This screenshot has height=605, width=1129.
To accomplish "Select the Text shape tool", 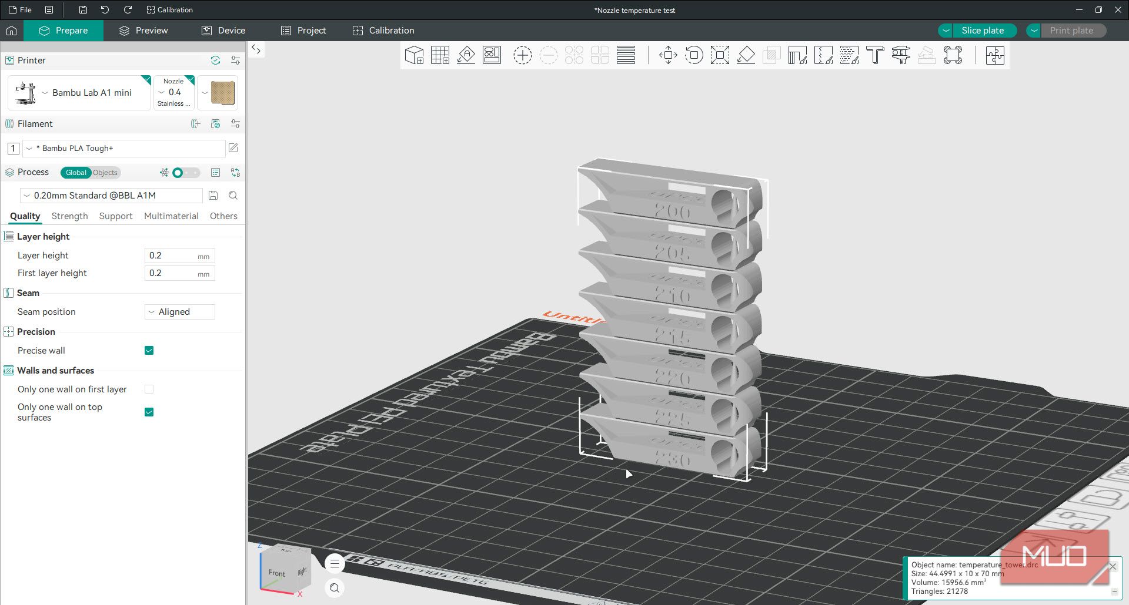I will tap(875, 55).
